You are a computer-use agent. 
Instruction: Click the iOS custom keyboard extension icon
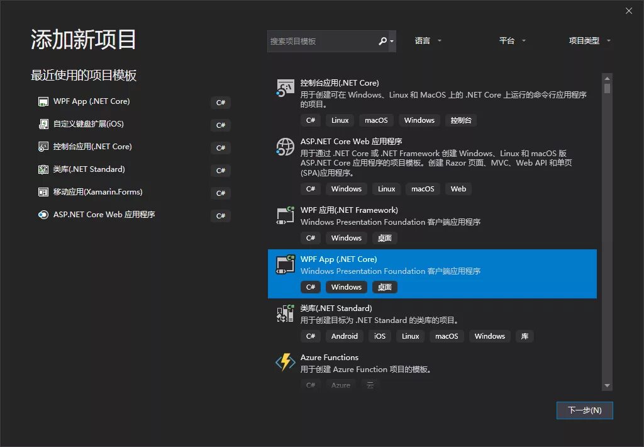coord(43,124)
